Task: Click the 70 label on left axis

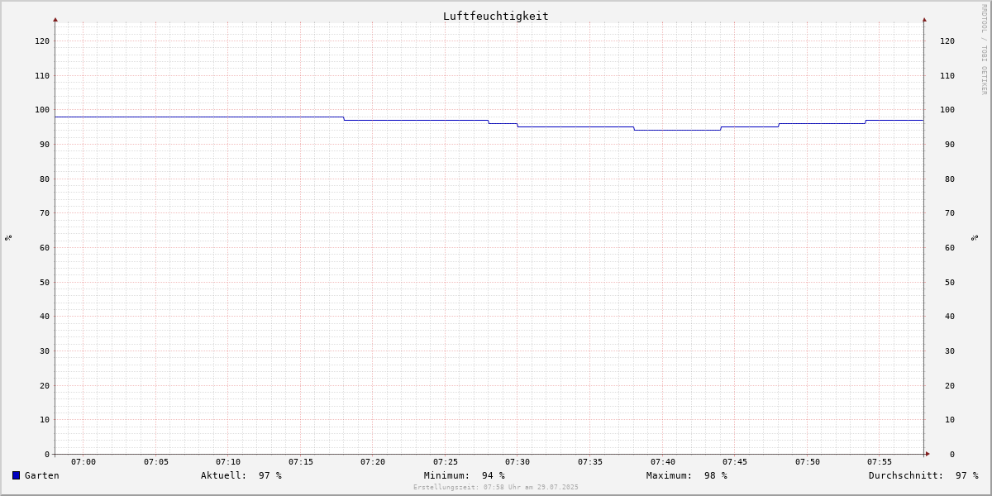Action: tap(45, 213)
